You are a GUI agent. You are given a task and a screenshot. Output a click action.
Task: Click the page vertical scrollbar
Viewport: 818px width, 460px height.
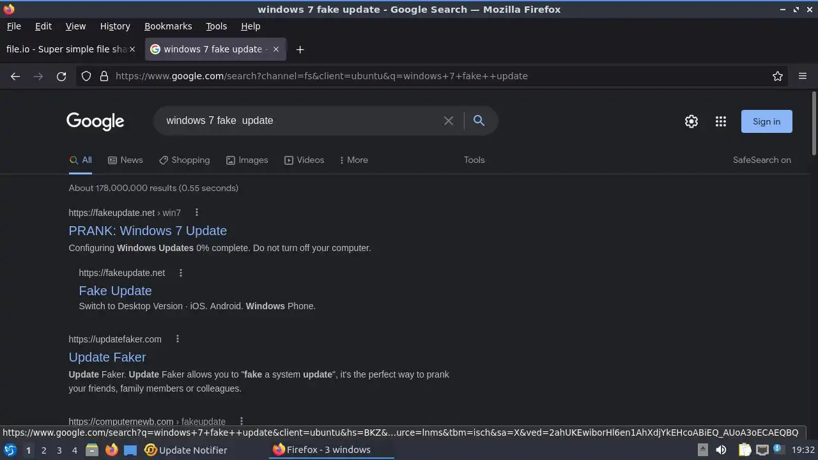814,123
